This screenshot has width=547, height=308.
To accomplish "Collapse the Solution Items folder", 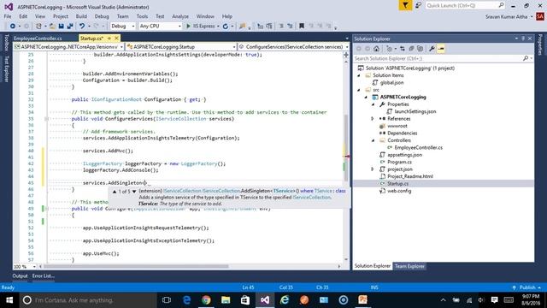I will point(359,75).
